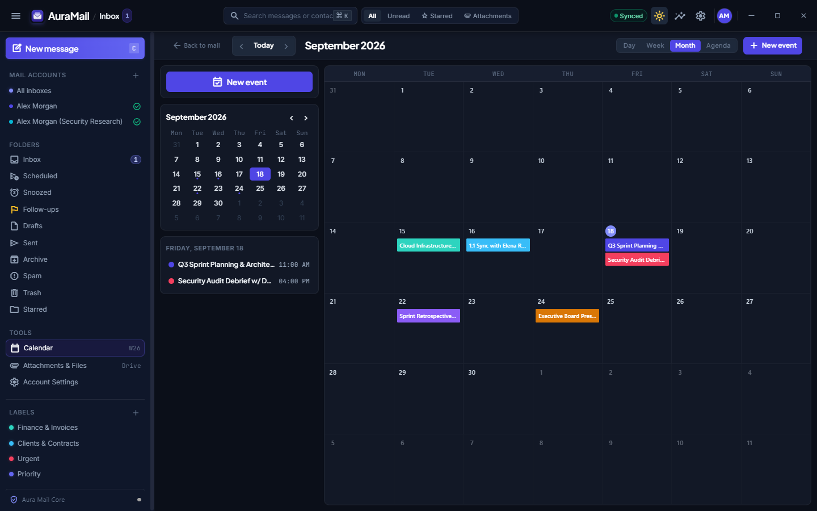Screen dimensions: 817x511
Task: Go to next month in toolbar
Action: tap(286, 46)
